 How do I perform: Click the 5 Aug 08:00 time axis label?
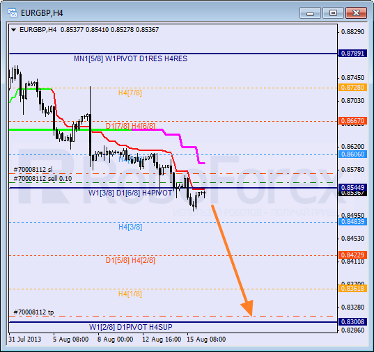coord(70,339)
